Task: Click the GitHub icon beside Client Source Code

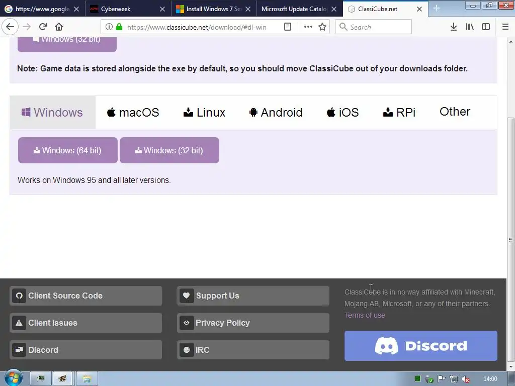Action: coord(19,296)
